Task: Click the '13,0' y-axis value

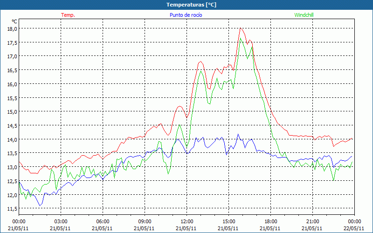Action: click(x=13, y=167)
